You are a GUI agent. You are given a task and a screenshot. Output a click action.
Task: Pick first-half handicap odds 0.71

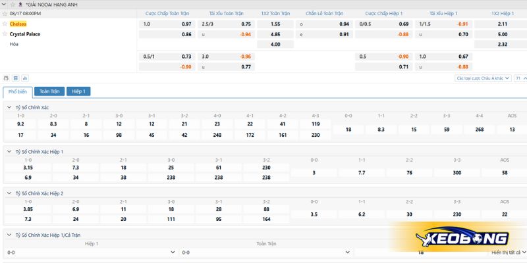[x=384, y=67]
